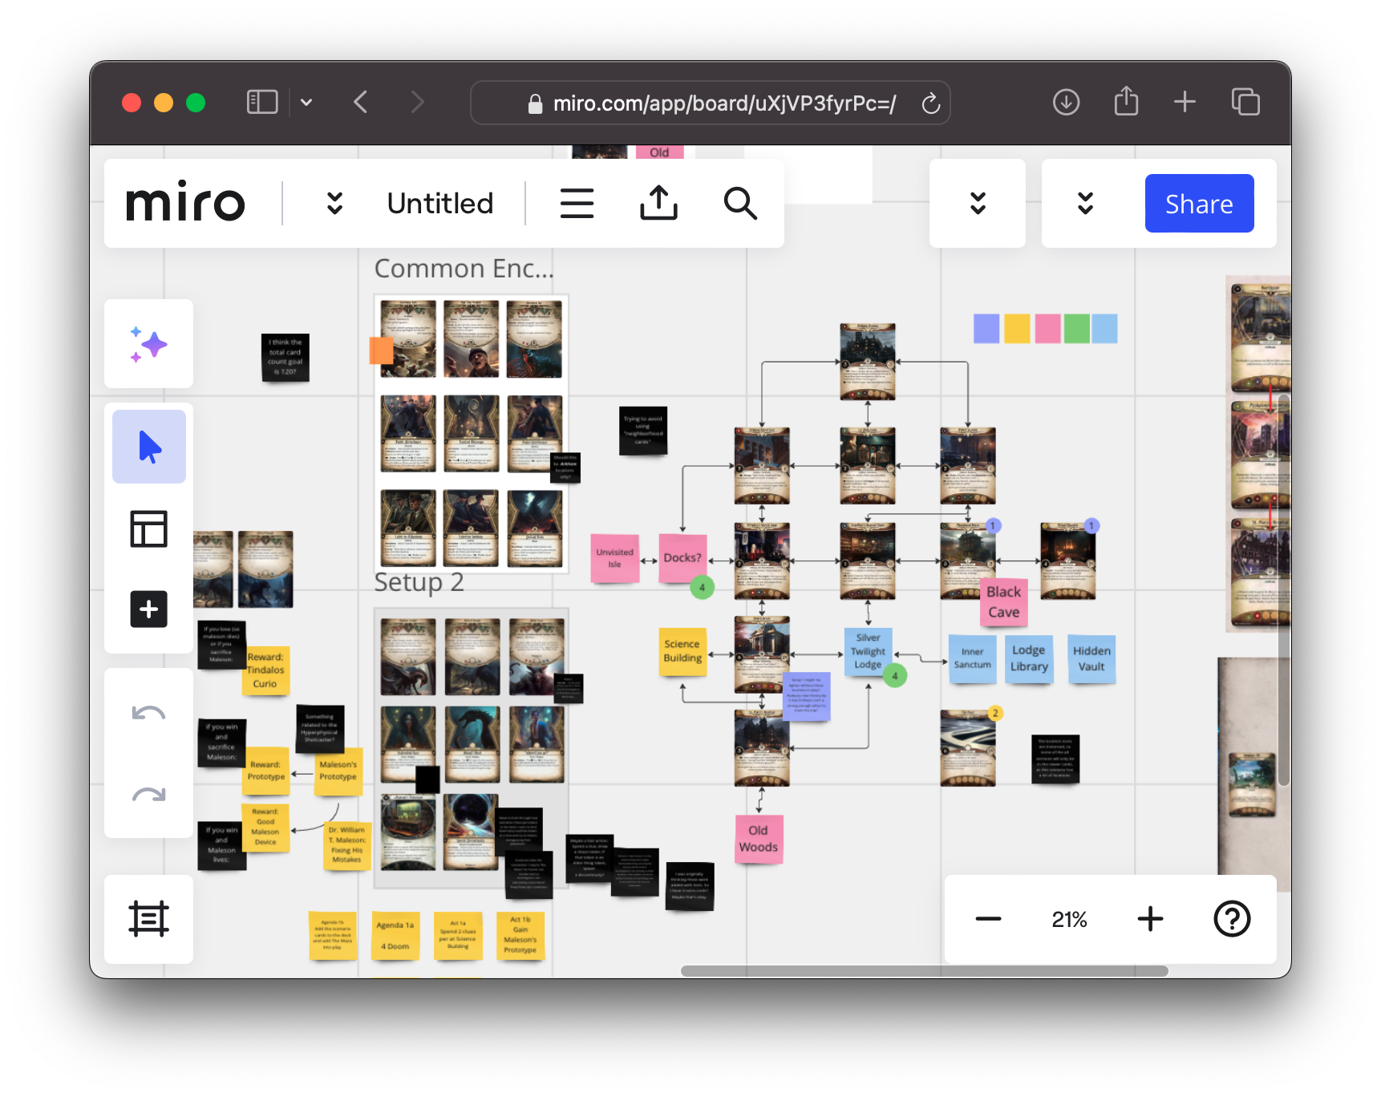Search the board with magnifier icon
This screenshot has width=1381, height=1097.
[740, 204]
